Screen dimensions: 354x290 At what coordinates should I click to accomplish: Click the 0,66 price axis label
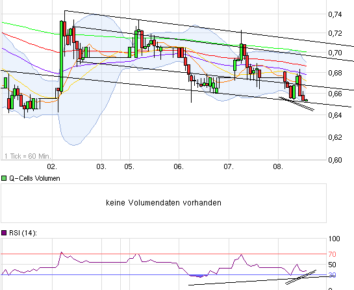pos(335,94)
